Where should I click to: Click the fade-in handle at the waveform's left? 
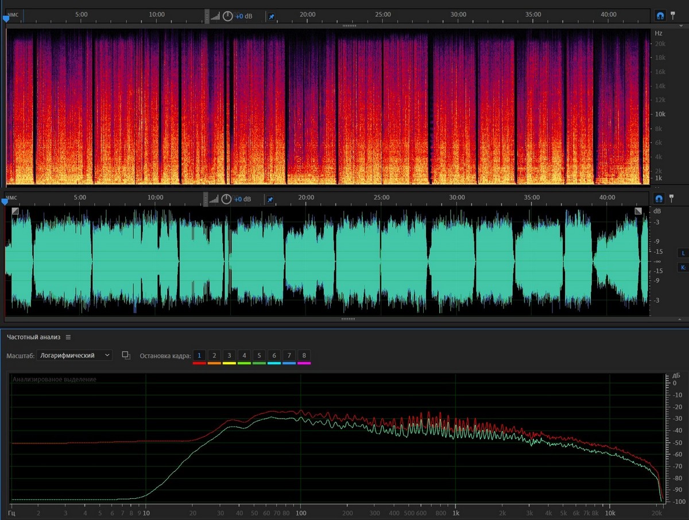coord(15,211)
